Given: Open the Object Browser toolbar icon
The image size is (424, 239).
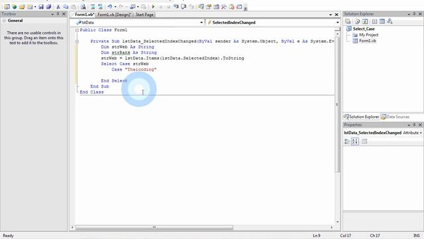Looking at the screenshot, I should tap(217, 7).
